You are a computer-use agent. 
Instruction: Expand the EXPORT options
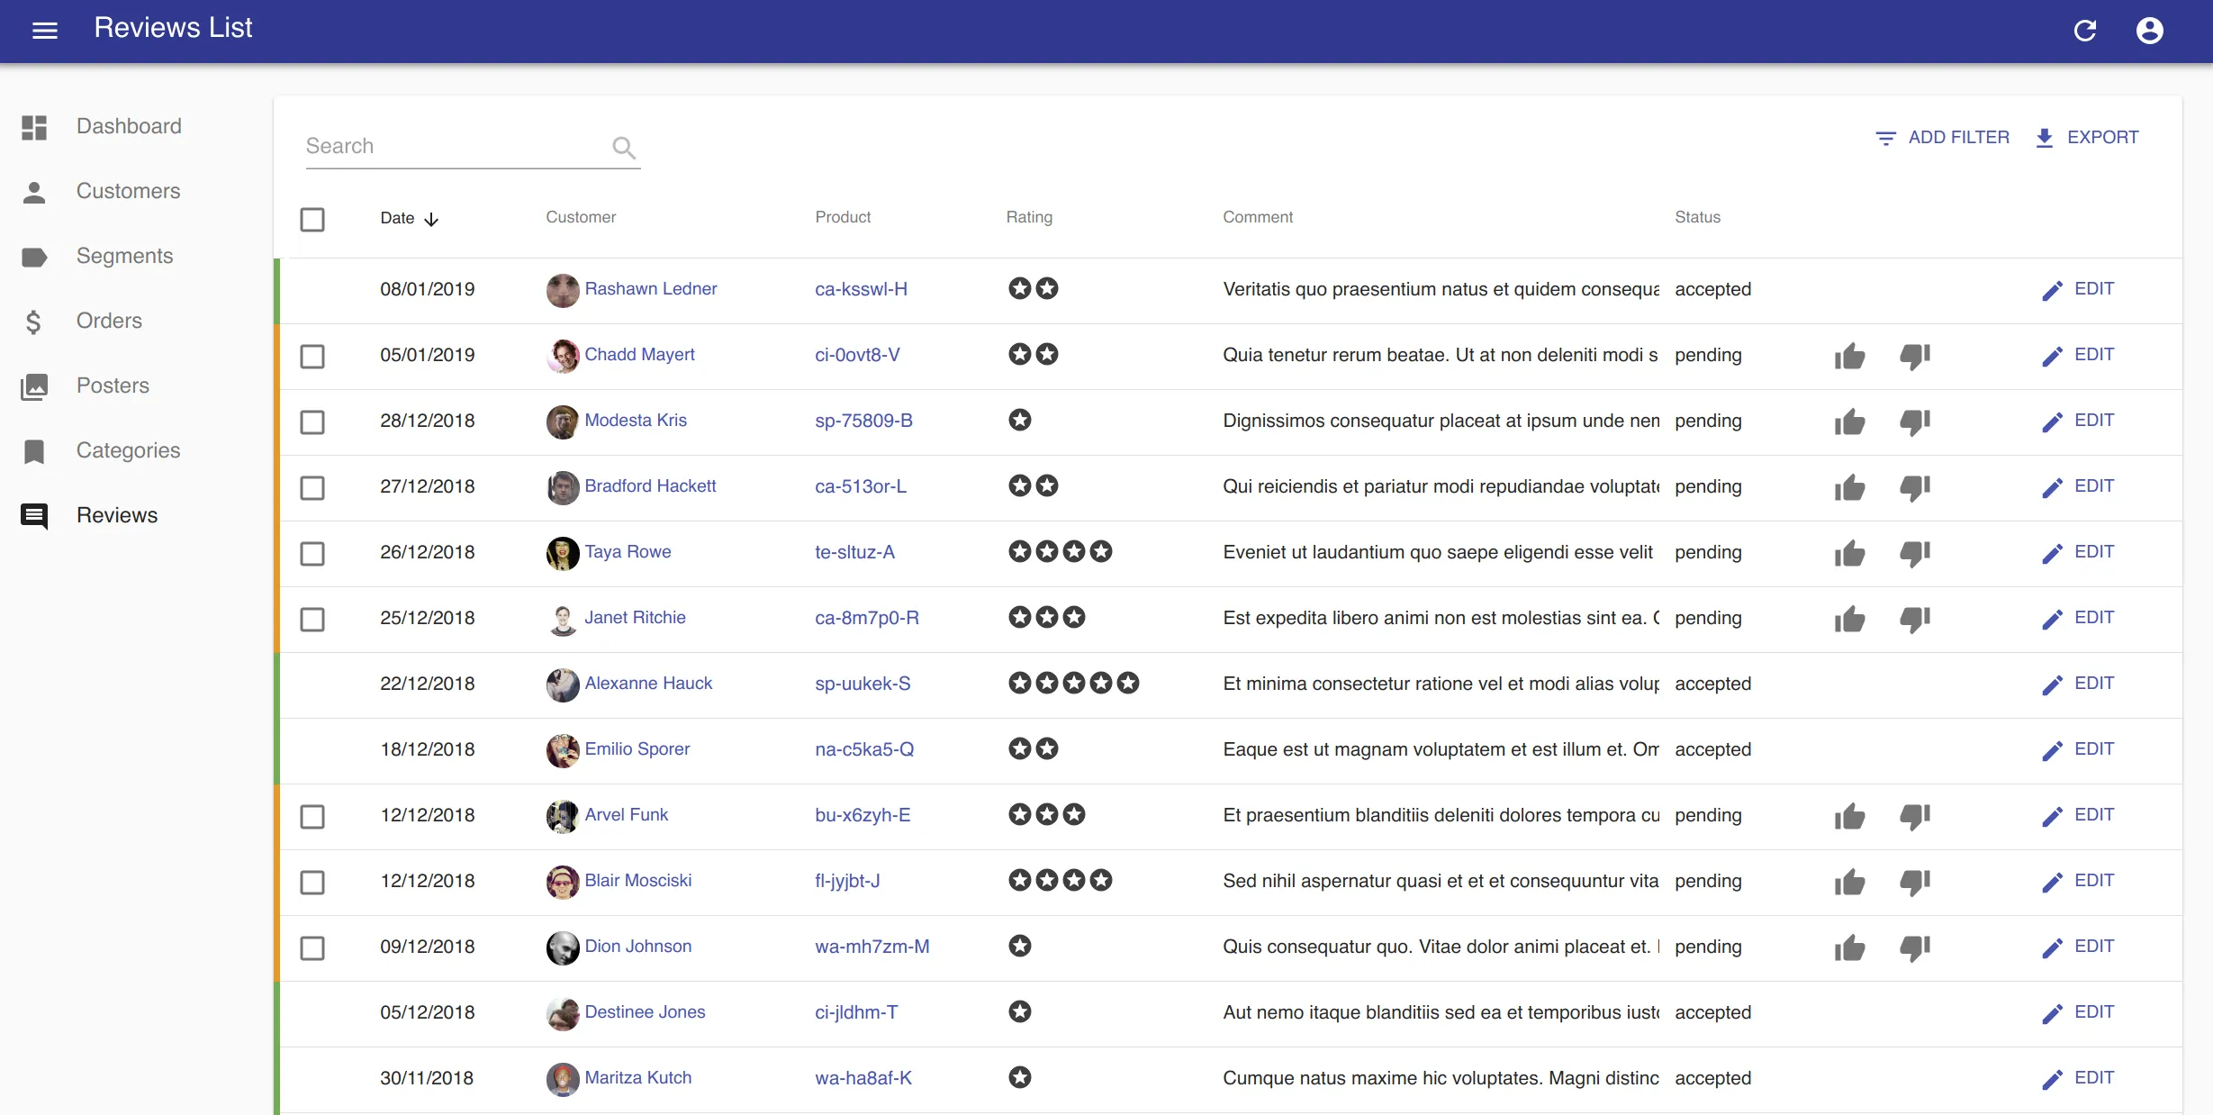[2088, 137]
